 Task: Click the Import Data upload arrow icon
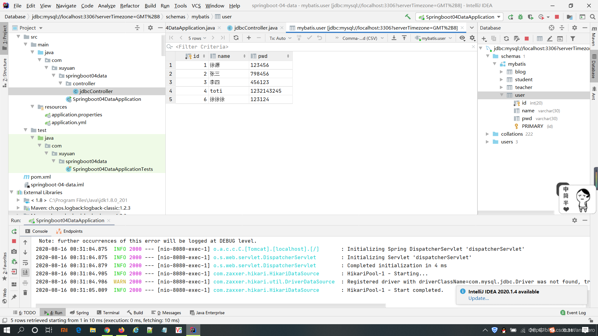(x=404, y=38)
